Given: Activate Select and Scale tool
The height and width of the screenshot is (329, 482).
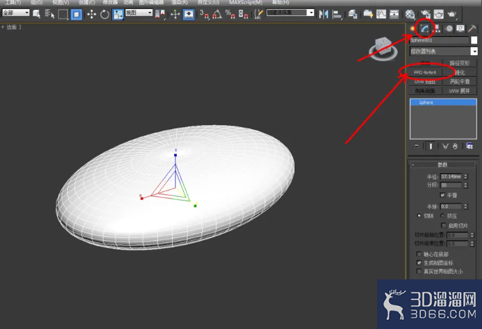Looking at the screenshot, I should [x=118, y=14].
